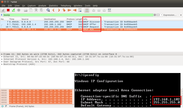Open the File menu
The image size is (183, 108).
[4, 6]
